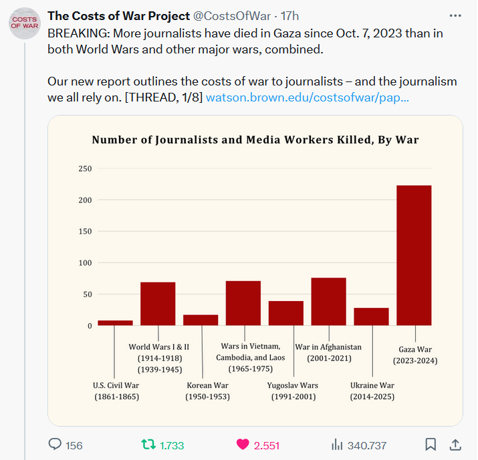Click the 2.551 likes count
The height and width of the screenshot is (460, 478).
[x=267, y=445]
